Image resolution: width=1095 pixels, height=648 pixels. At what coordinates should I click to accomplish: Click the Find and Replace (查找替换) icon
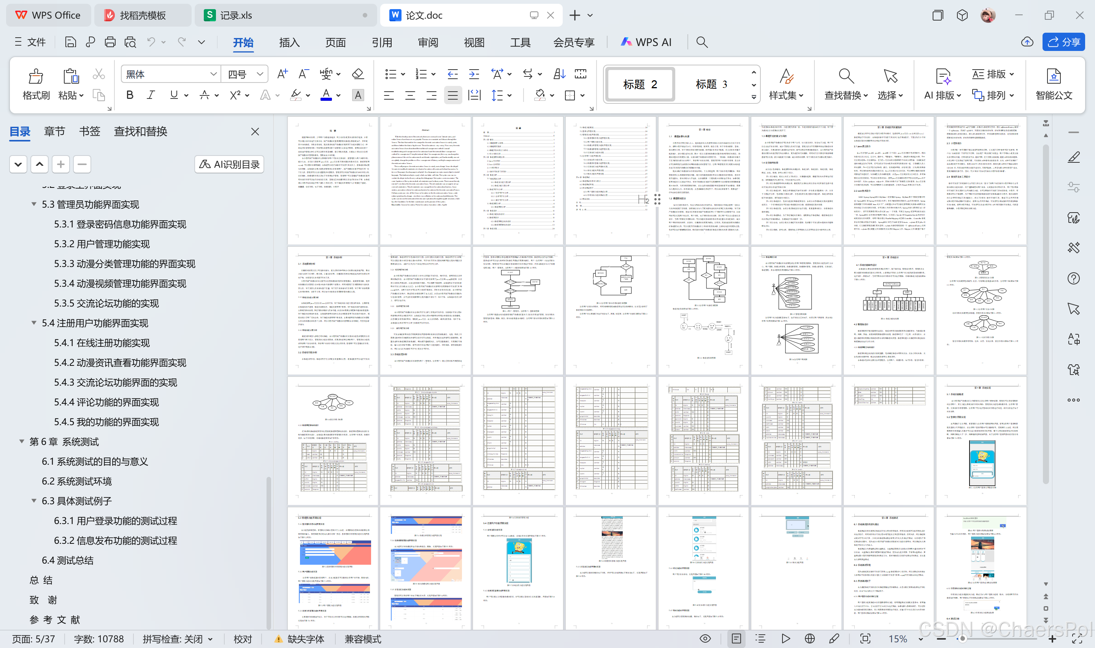point(846,76)
